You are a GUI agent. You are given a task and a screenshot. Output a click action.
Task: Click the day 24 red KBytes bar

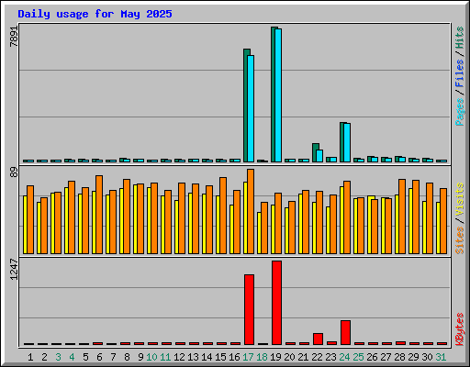click(x=345, y=332)
